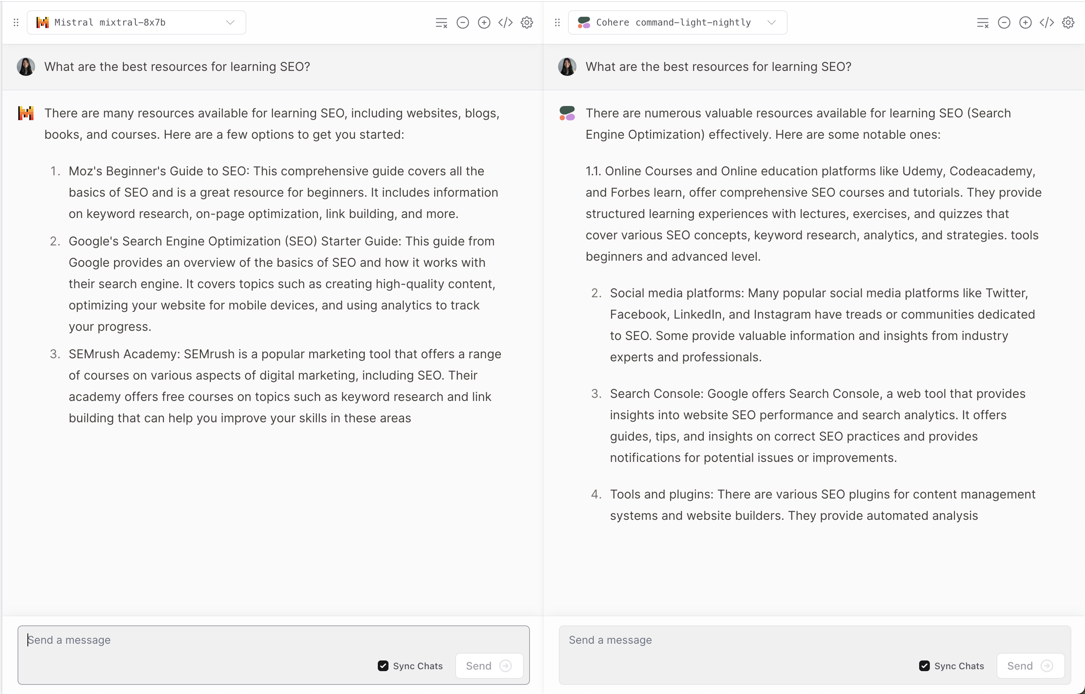
Task: Click the list/history icon on left panel
Action: point(440,21)
